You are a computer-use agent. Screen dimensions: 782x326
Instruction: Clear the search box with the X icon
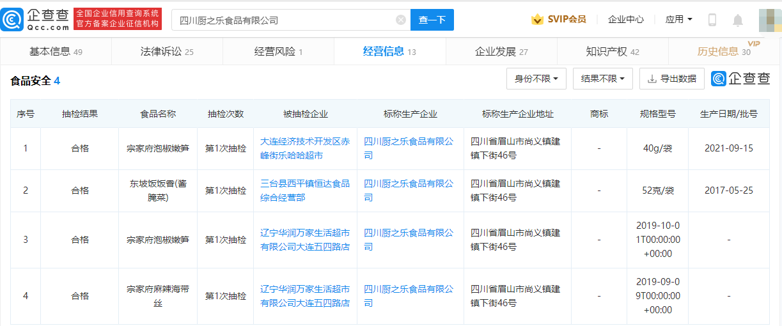401,20
